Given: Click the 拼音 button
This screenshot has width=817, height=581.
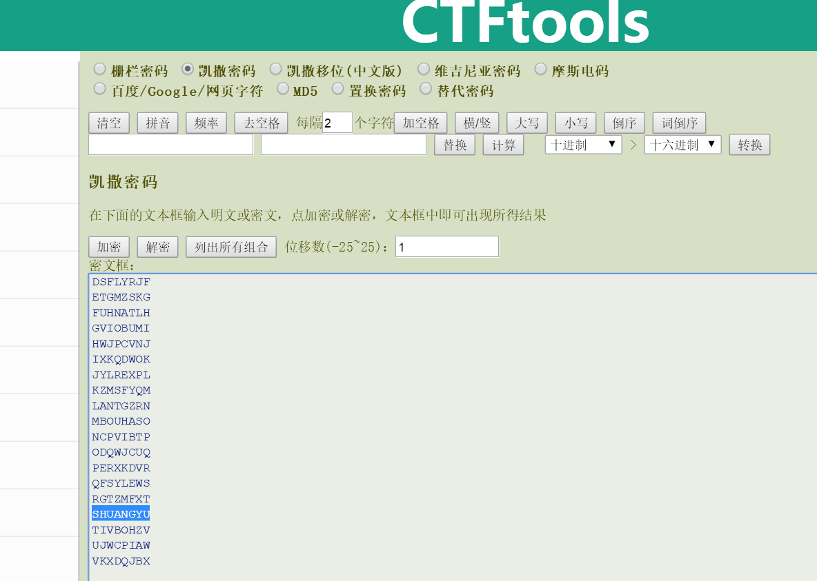Looking at the screenshot, I should (158, 123).
